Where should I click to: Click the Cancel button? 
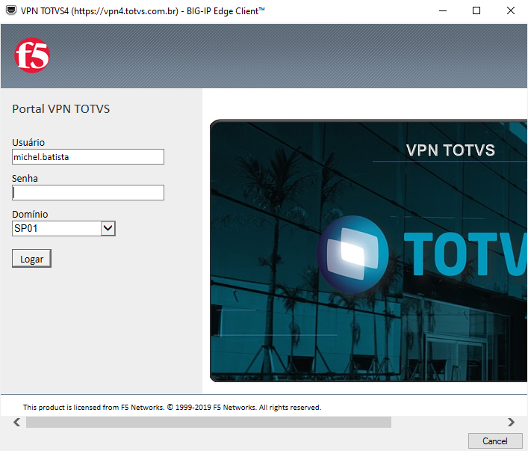point(495,441)
